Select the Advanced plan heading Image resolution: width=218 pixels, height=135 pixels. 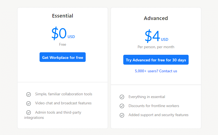click(x=156, y=18)
